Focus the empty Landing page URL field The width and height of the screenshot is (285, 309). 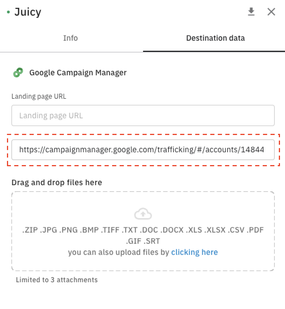(x=143, y=115)
